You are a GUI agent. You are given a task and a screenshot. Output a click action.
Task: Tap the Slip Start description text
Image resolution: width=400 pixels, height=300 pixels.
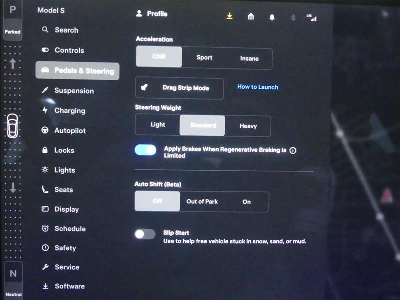tap(235, 241)
